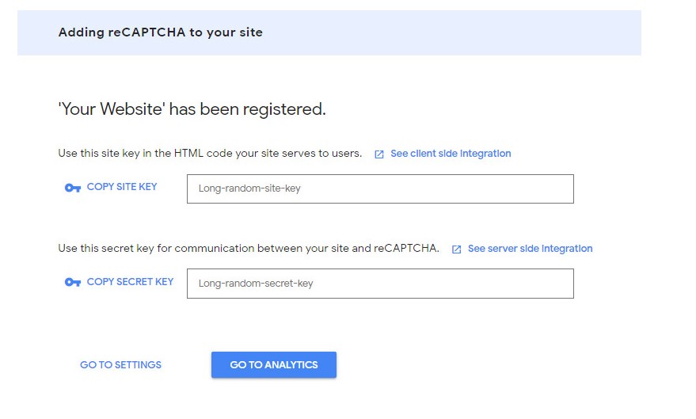696x419 pixels.
Task: Click the external-link icon before client side integration
Action: (x=379, y=154)
